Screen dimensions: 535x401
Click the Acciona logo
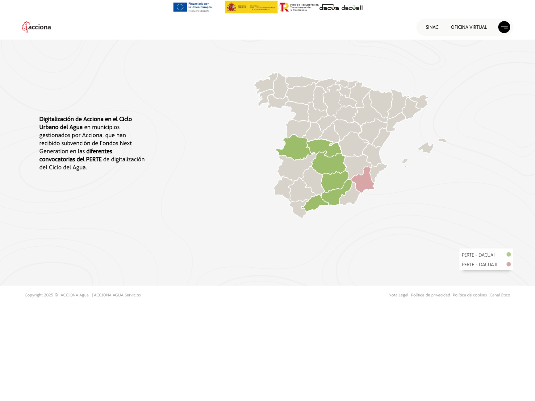point(36,27)
